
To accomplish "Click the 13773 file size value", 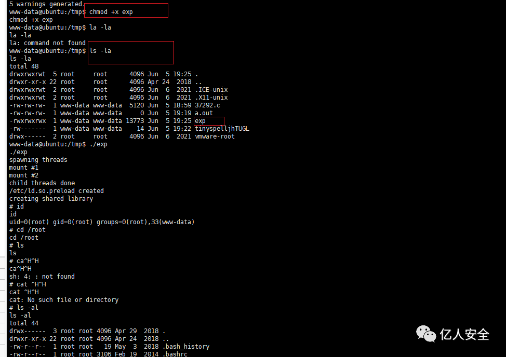I will point(135,121).
